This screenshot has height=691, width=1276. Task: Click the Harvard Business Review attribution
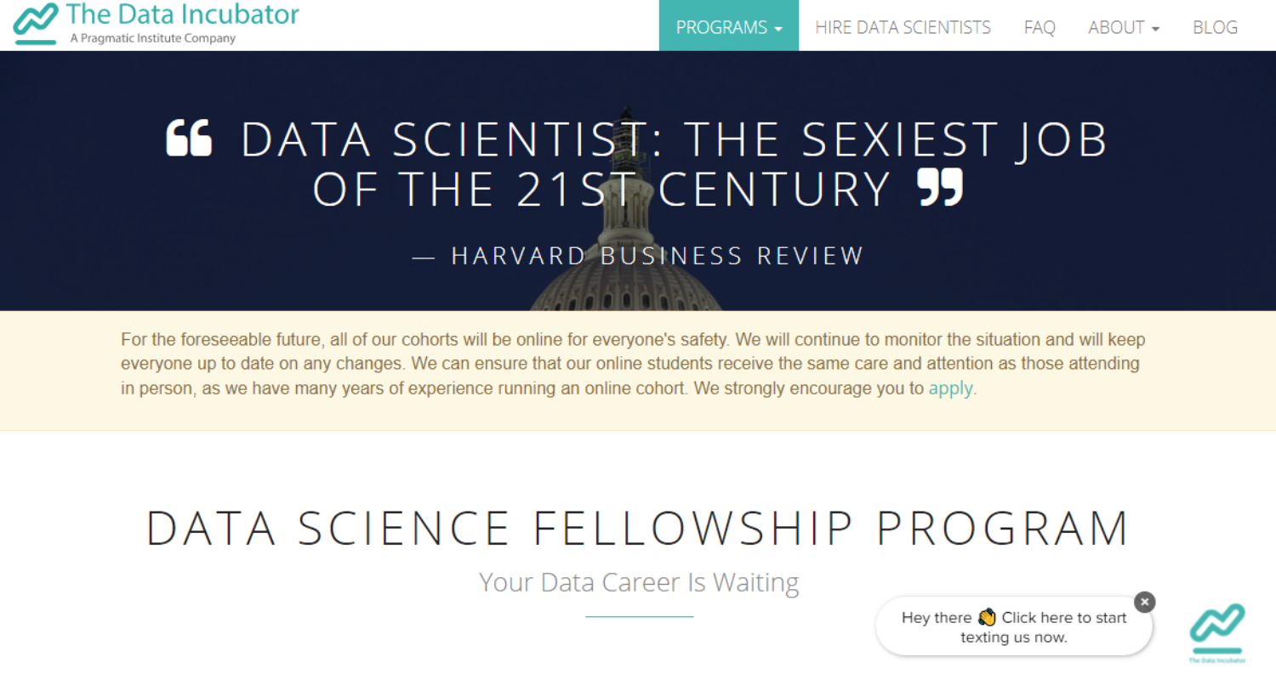(657, 256)
